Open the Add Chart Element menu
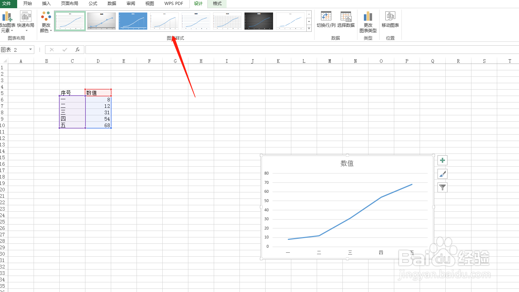Image resolution: width=519 pixels, height=292 pixels. tap(8, 21)
